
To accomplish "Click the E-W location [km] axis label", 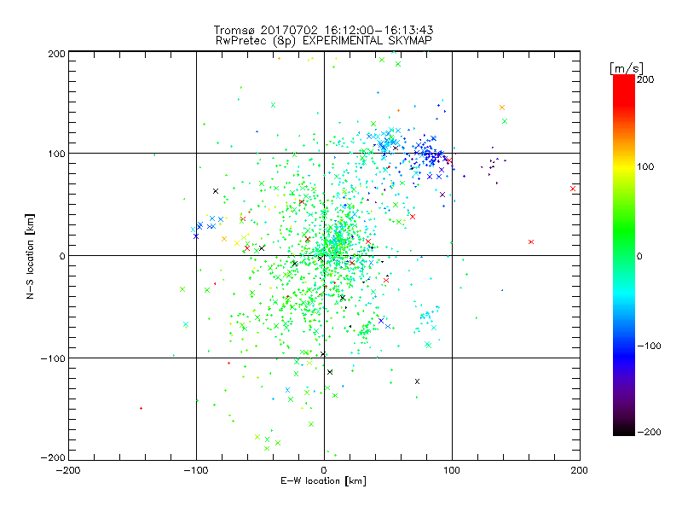I will [x=323, y=481].
